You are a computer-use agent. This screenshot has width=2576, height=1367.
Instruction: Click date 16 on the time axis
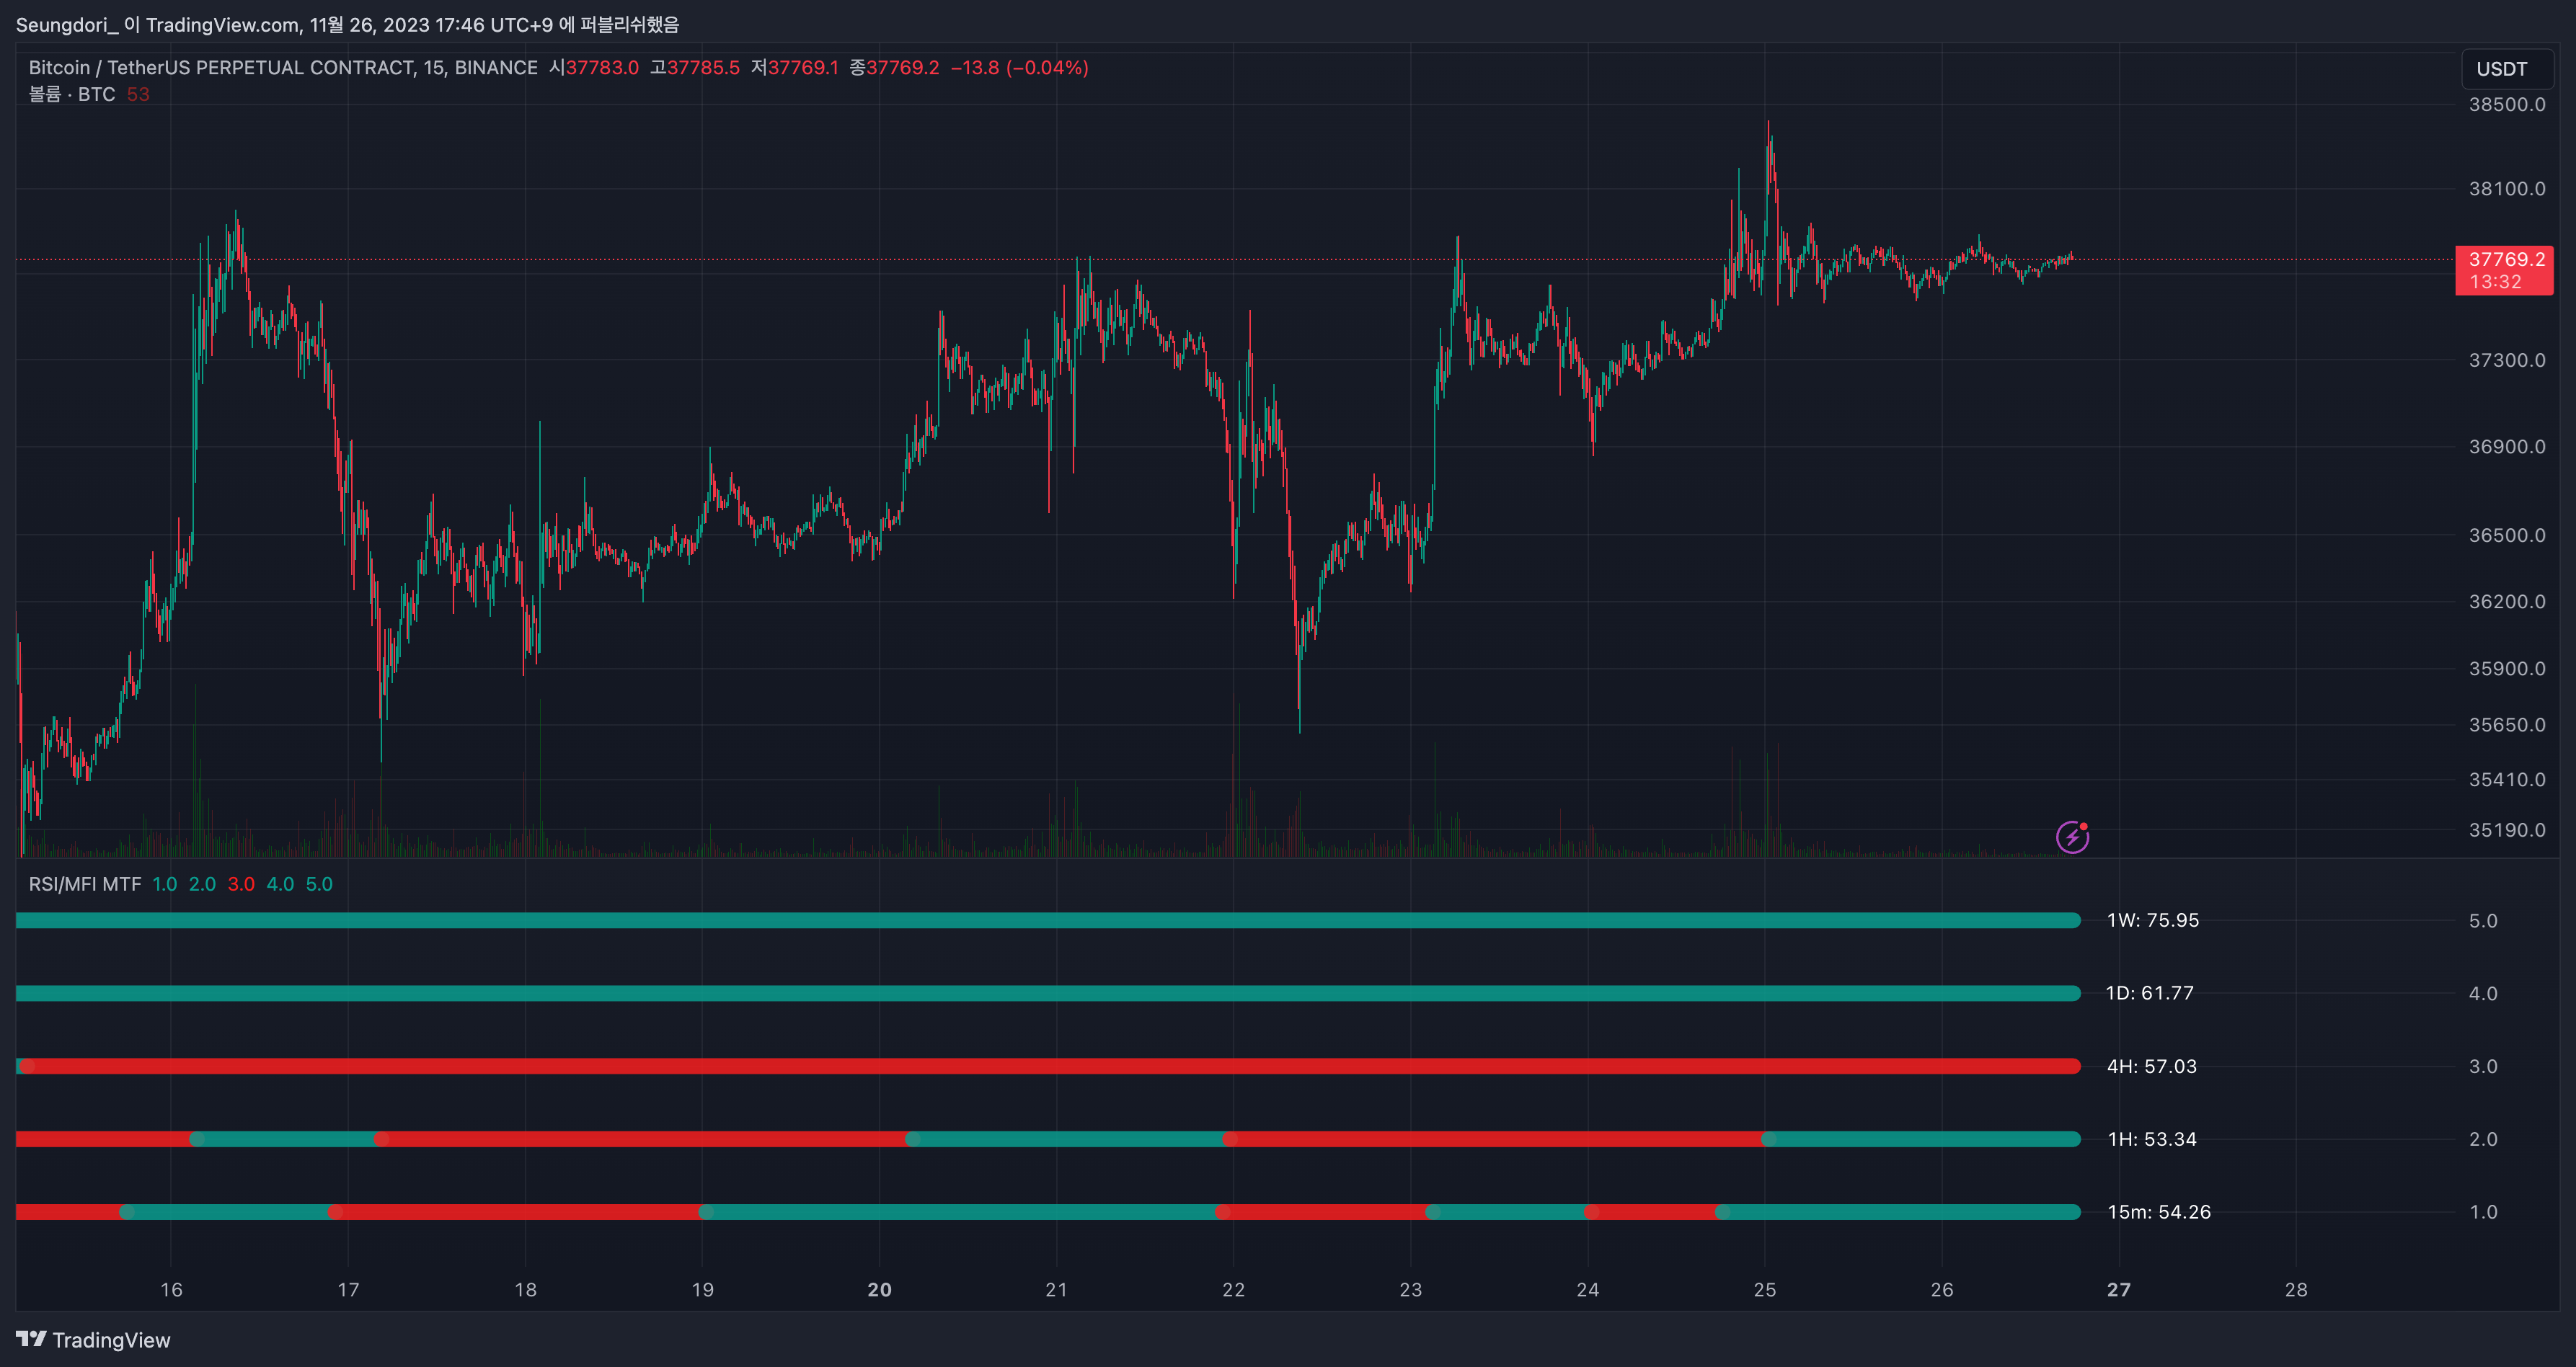pos(171,1290)
